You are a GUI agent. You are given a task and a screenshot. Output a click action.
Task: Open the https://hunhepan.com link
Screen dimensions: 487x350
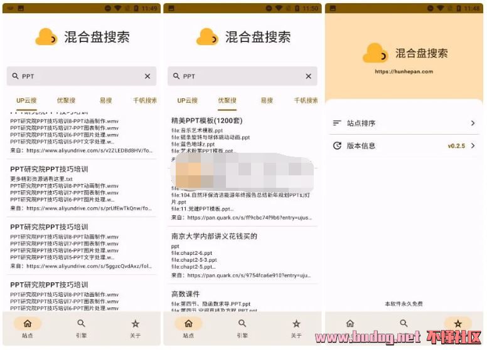[x=404, y=71]
